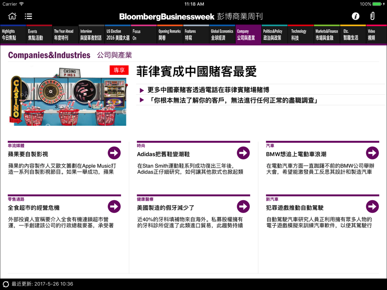The image size is (387, 290).
Task: Tap the 串流媒體 category label
Action: coord(16,146)
